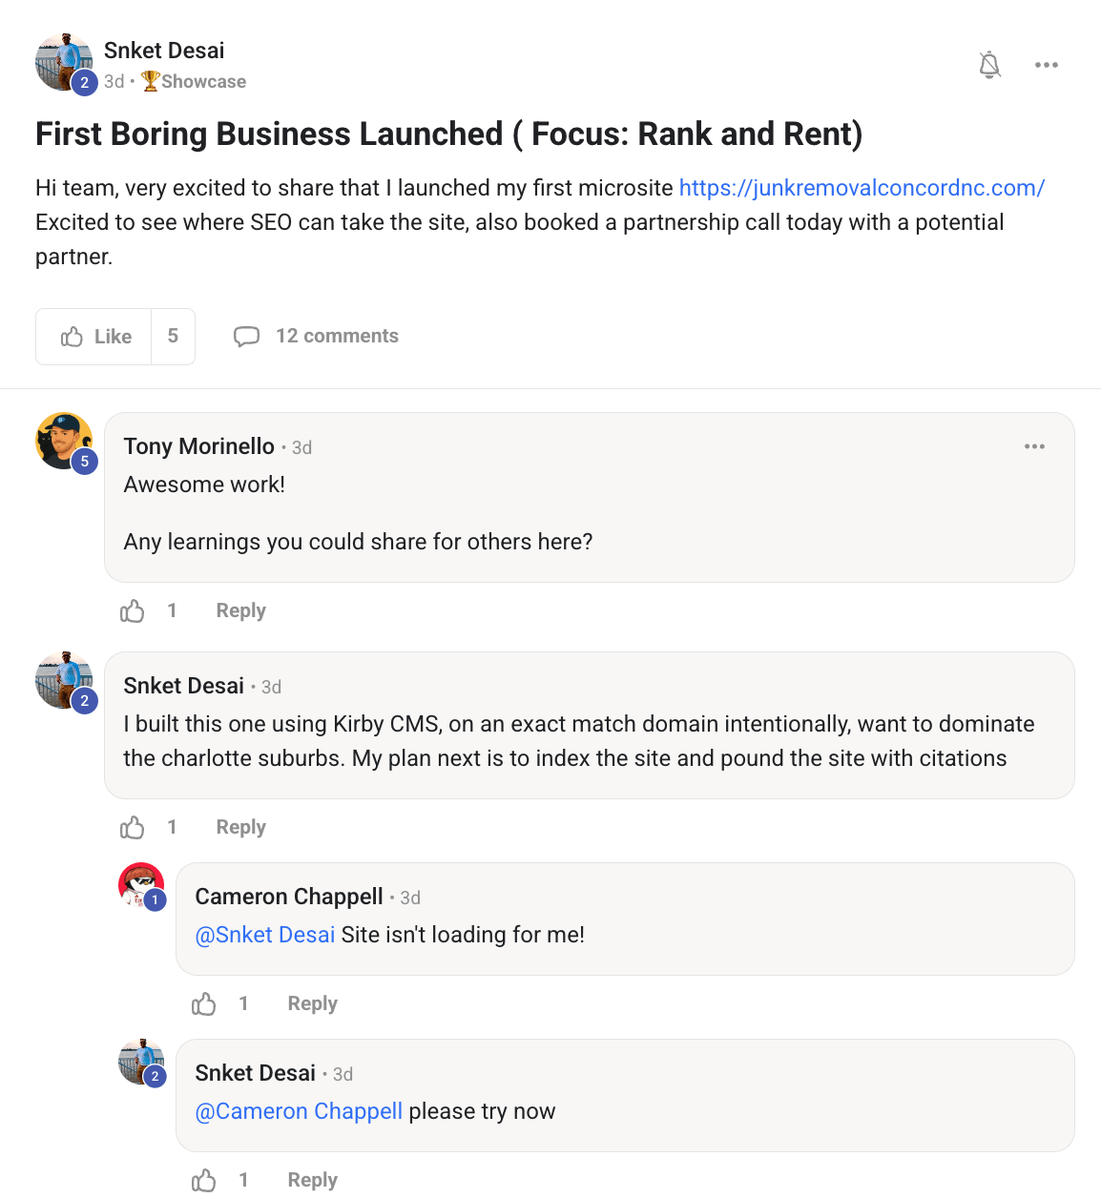Image resolution: width=1101 pixels, height=1198 pixels.
Task: Thumbs-up Cameron Chappell's reply
Action: [204, 1003]
